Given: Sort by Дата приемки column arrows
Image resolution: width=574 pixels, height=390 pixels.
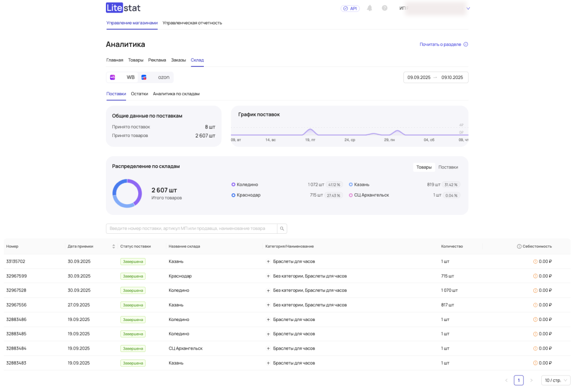Looking at the screenshot, I should pyautogui.click(x=113, y=246).
